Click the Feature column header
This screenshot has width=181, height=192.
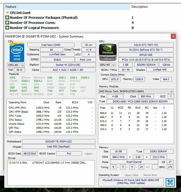click(x=67, y=7)
